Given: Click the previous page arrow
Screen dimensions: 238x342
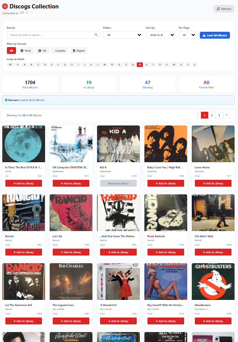Looking at the screenshot, I should pyautogui.click(x=198, y=115).
